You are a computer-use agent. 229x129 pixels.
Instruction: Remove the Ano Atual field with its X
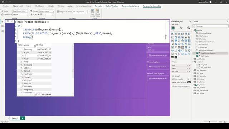tap(190, 71)
